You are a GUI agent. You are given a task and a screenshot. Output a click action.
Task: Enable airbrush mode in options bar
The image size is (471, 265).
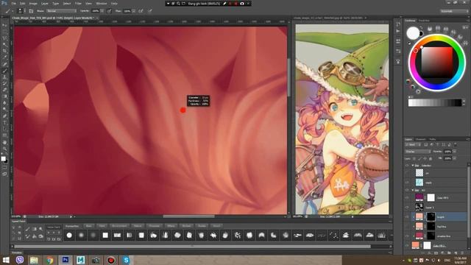pyautogui.click(x=141, y=11)
